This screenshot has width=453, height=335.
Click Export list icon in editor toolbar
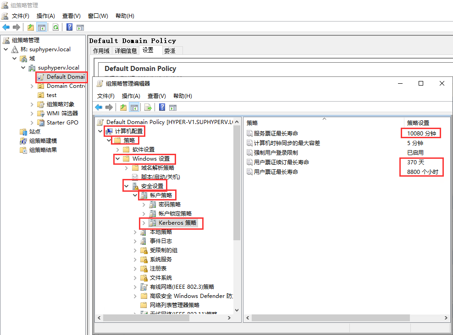coord(148,108)
